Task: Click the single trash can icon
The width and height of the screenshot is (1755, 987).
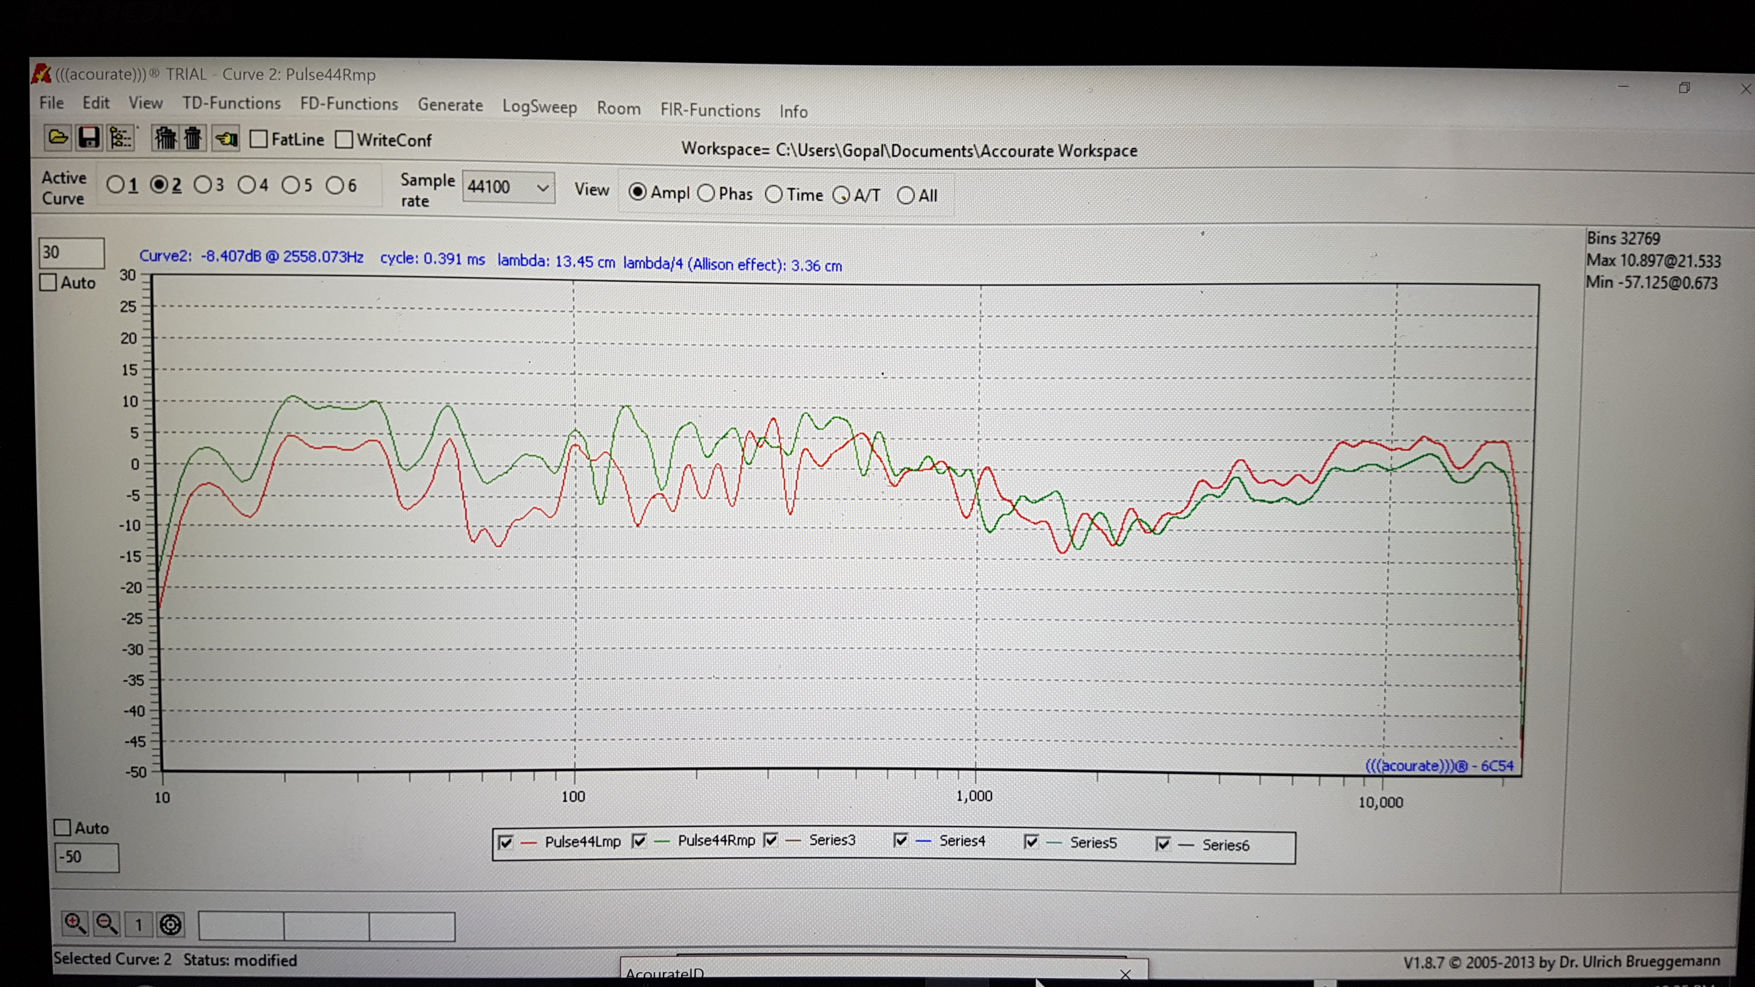Action: tap(193, 138)
